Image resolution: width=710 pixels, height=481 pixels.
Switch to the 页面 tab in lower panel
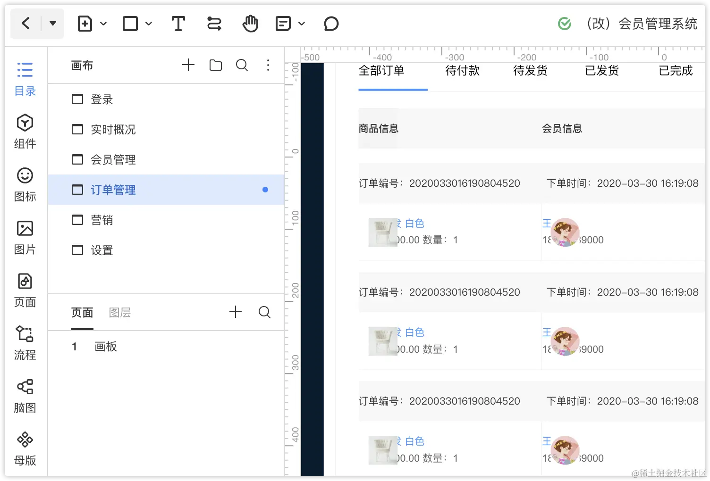[x=82, y=313]
